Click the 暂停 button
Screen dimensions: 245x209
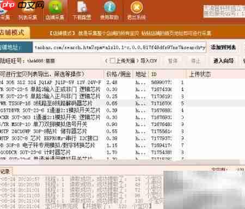click(x=172, y=61)
